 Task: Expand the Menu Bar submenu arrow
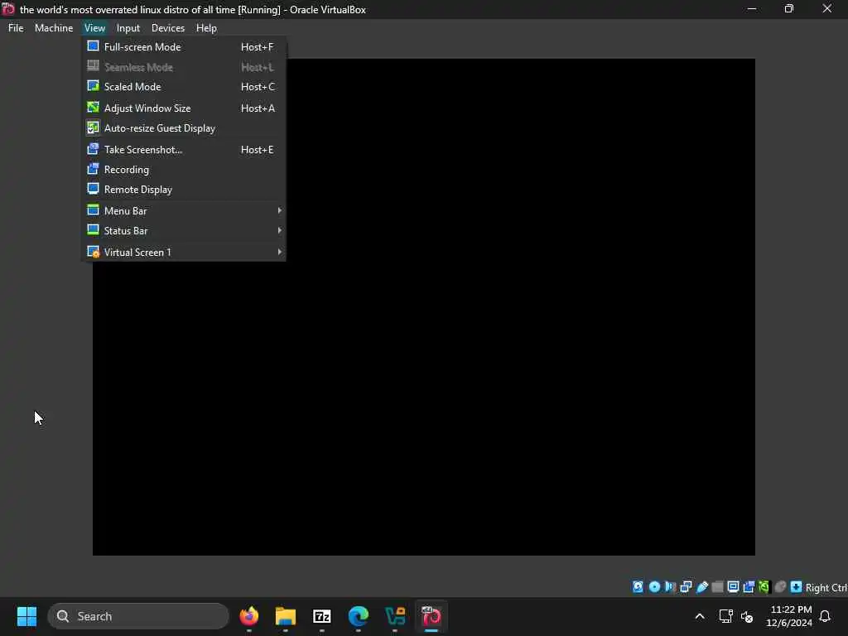(x=280, y=210)
